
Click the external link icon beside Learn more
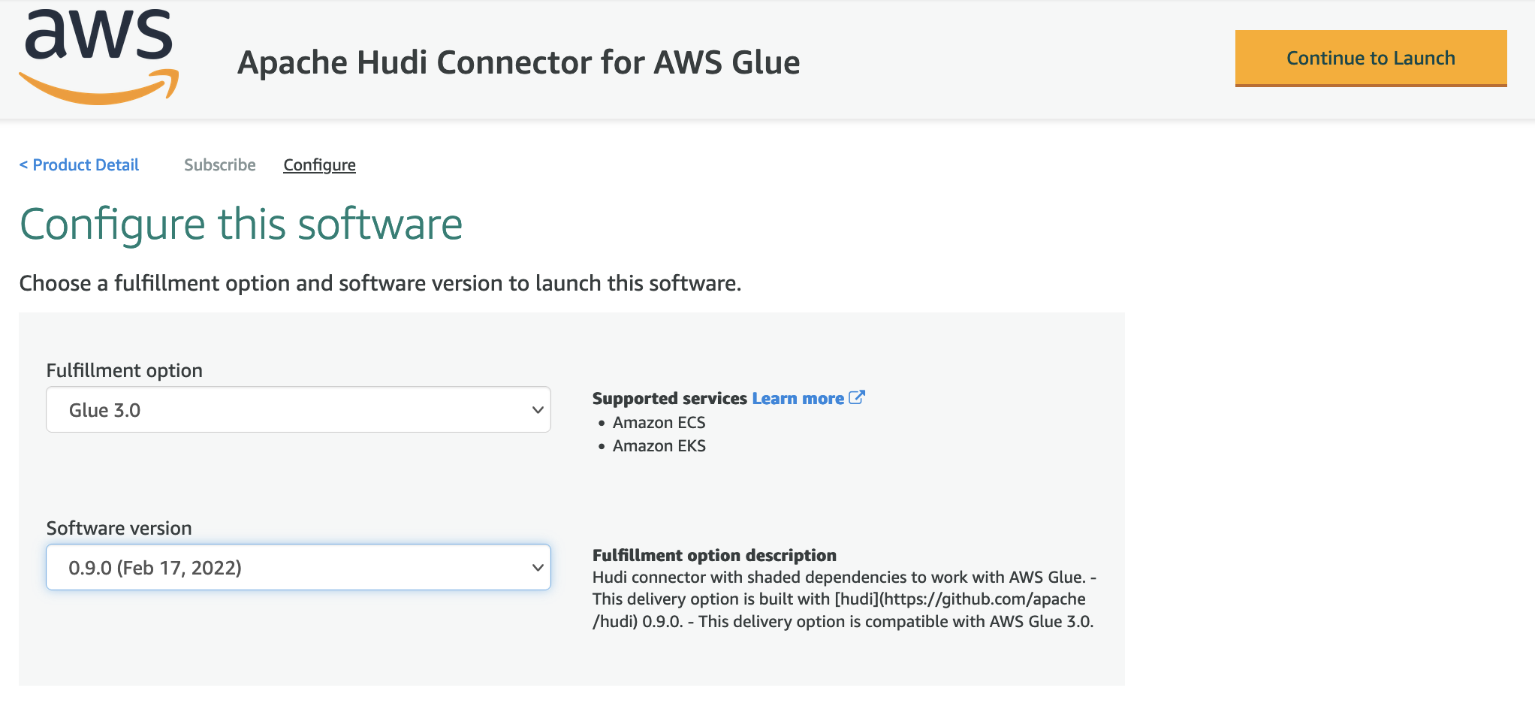[856, 397]
